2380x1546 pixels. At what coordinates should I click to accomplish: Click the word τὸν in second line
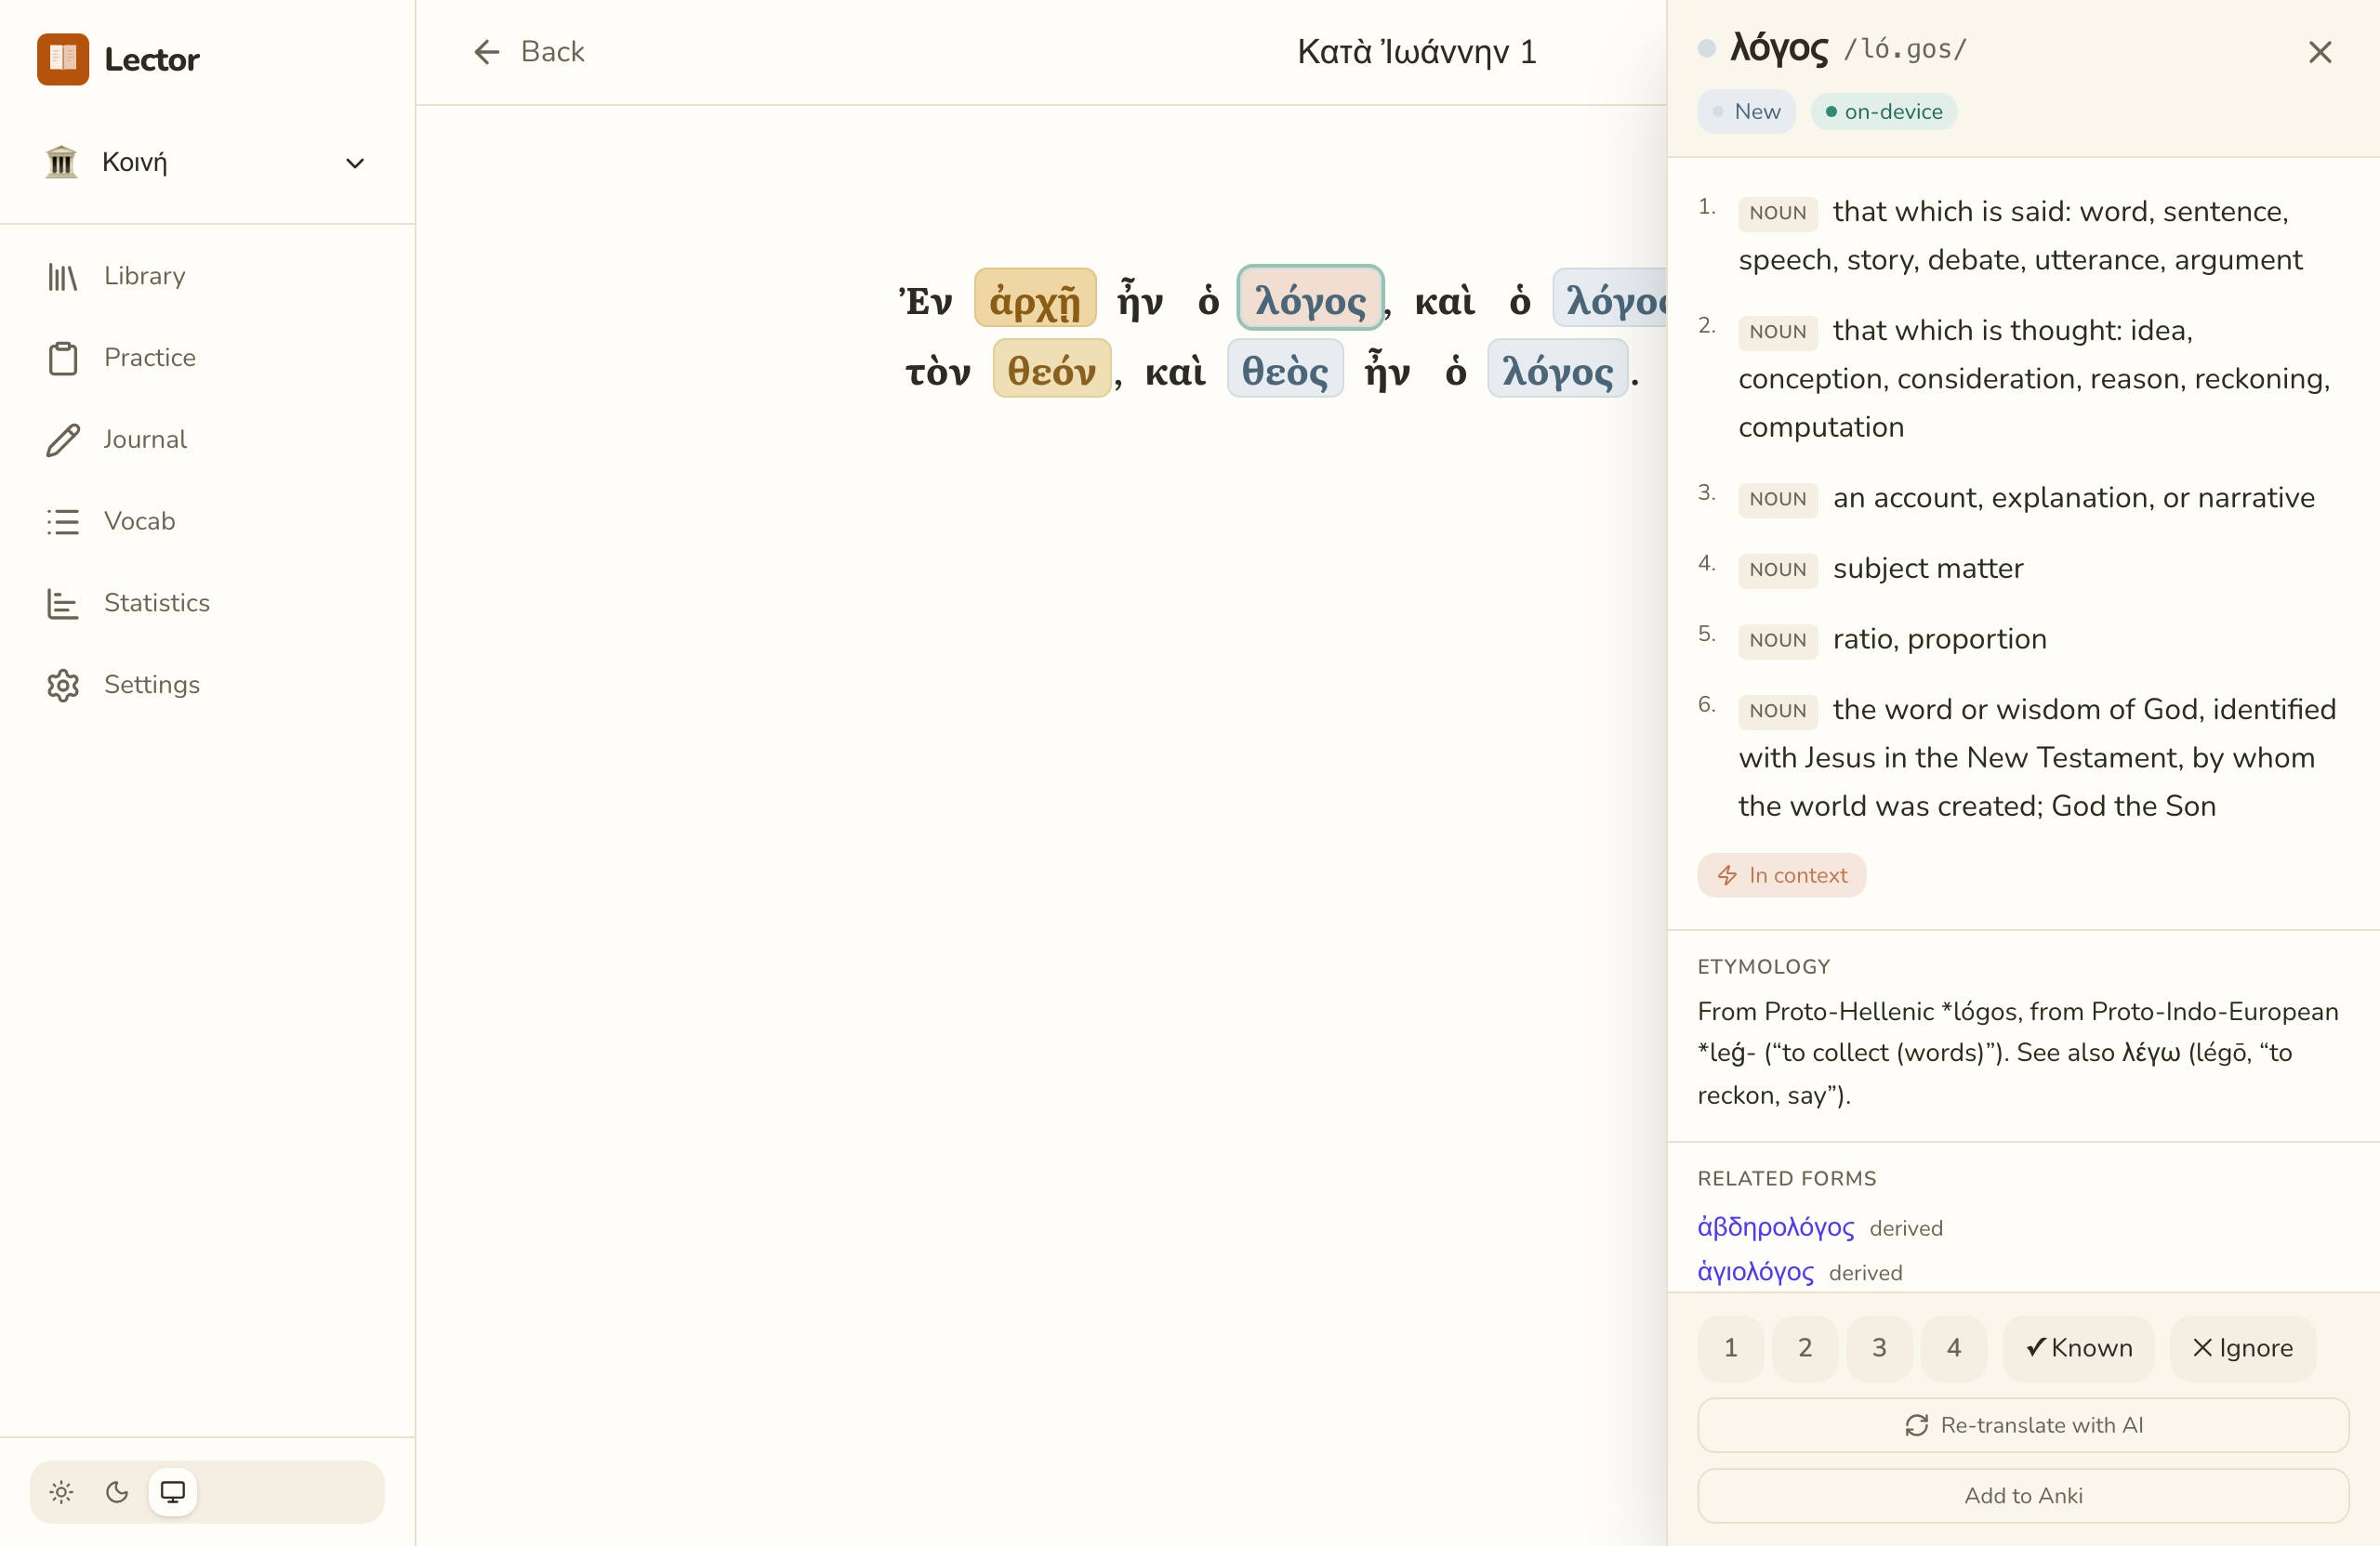tap(938, 371)
